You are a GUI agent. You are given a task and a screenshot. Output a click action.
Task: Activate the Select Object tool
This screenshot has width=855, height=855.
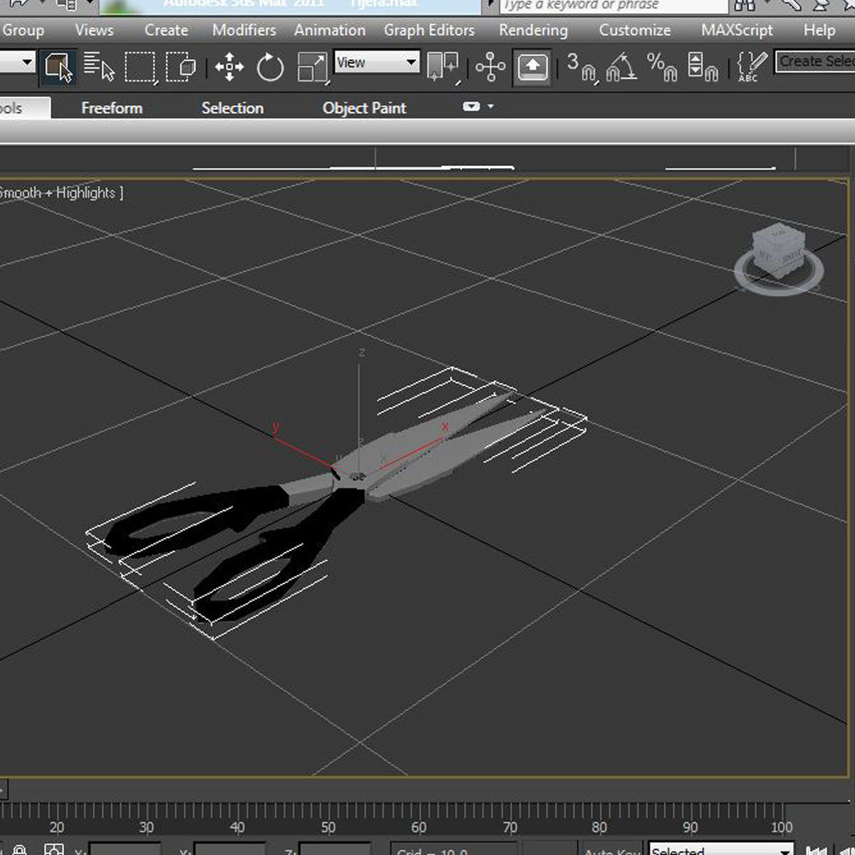[x=58, y=67]
